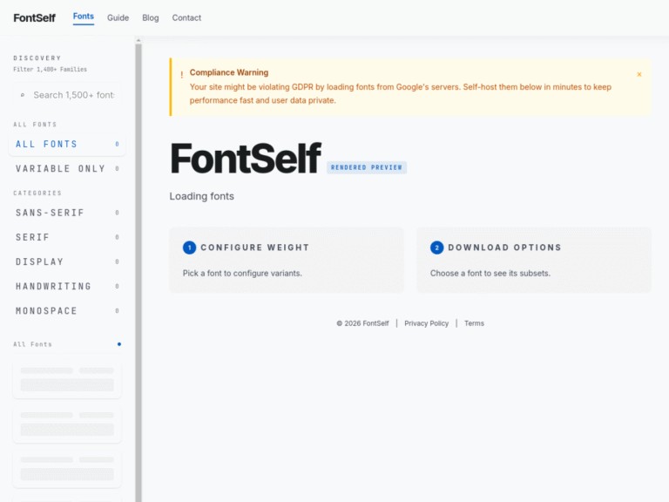This screenshot has height=502, width=669.
Task: Filter by MONOSPACE category
Action: 67,311
